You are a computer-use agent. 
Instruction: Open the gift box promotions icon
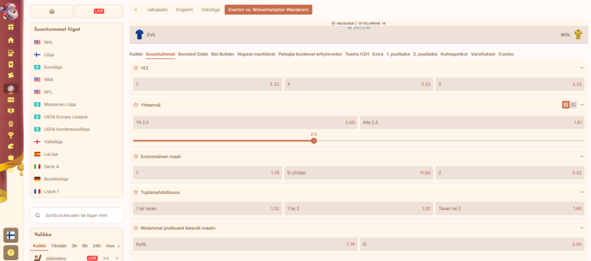click(11, 28)
